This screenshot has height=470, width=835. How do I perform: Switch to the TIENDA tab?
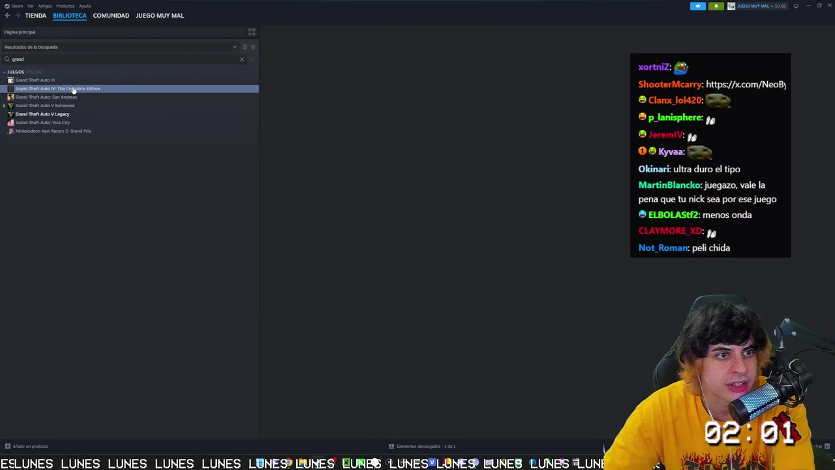pos(35,16)
